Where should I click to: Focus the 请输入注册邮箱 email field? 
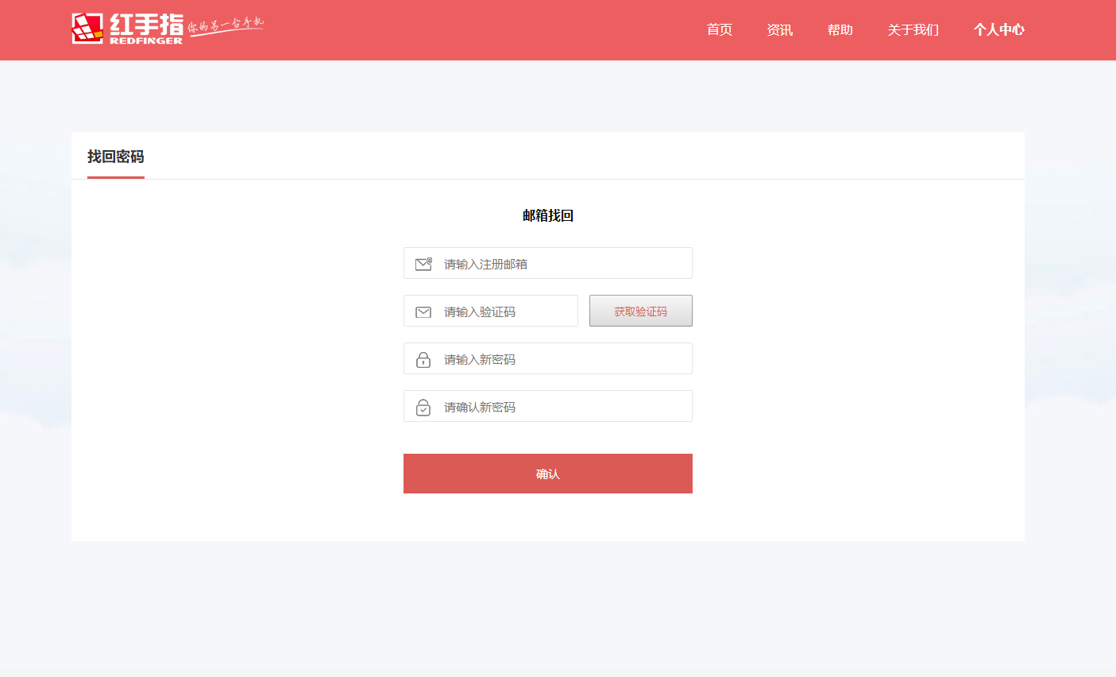click(564, 264)
